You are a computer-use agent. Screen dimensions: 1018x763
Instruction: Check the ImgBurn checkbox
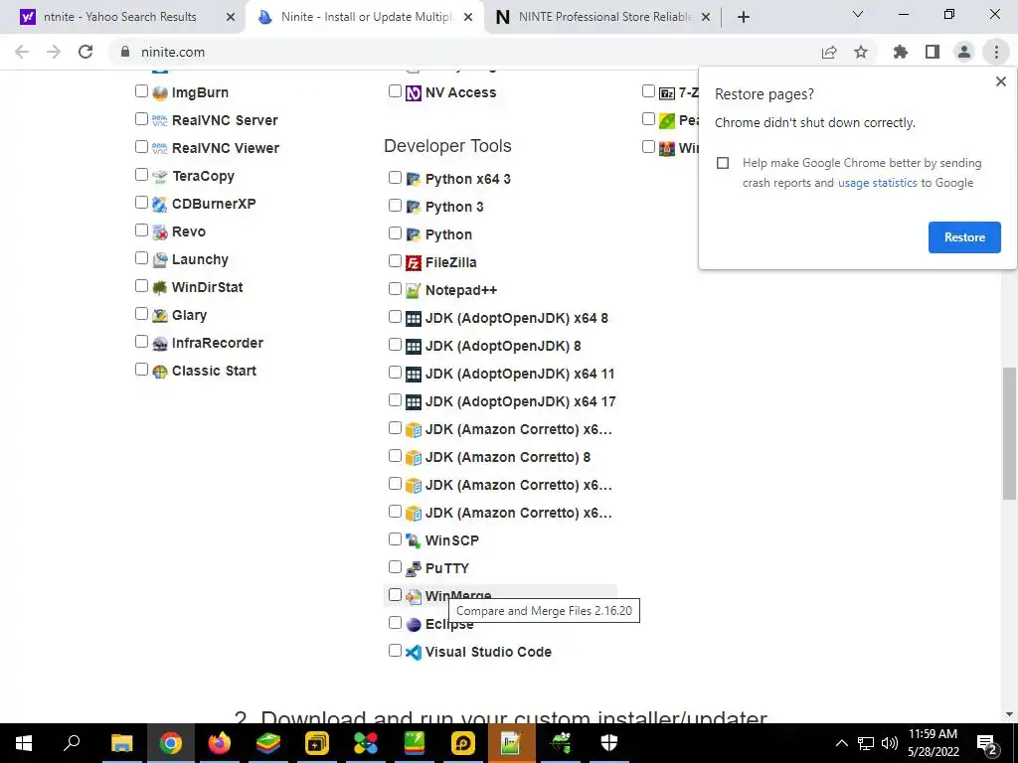pyautogui.click(x=141, y=90)
